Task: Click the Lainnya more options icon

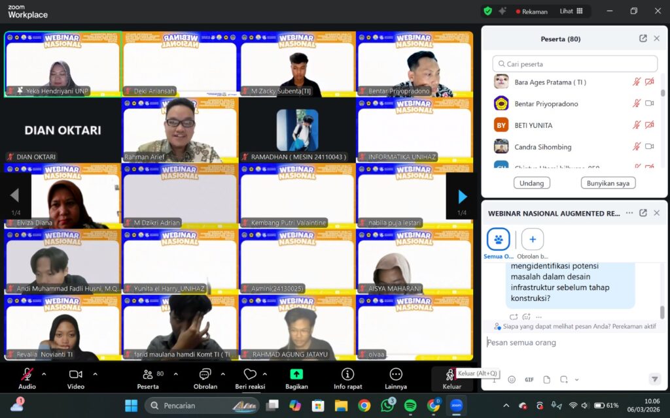Action: pos(396,374)
